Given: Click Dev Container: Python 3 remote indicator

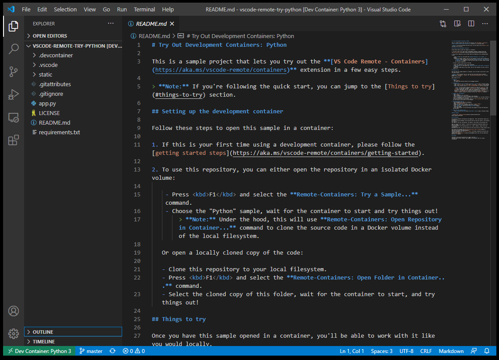Looking at the screenshot, I should click(39, 351).
